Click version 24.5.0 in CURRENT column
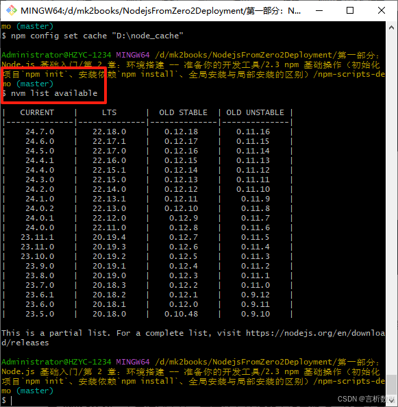This screenshot has height=407, width=398. (40, 151)
